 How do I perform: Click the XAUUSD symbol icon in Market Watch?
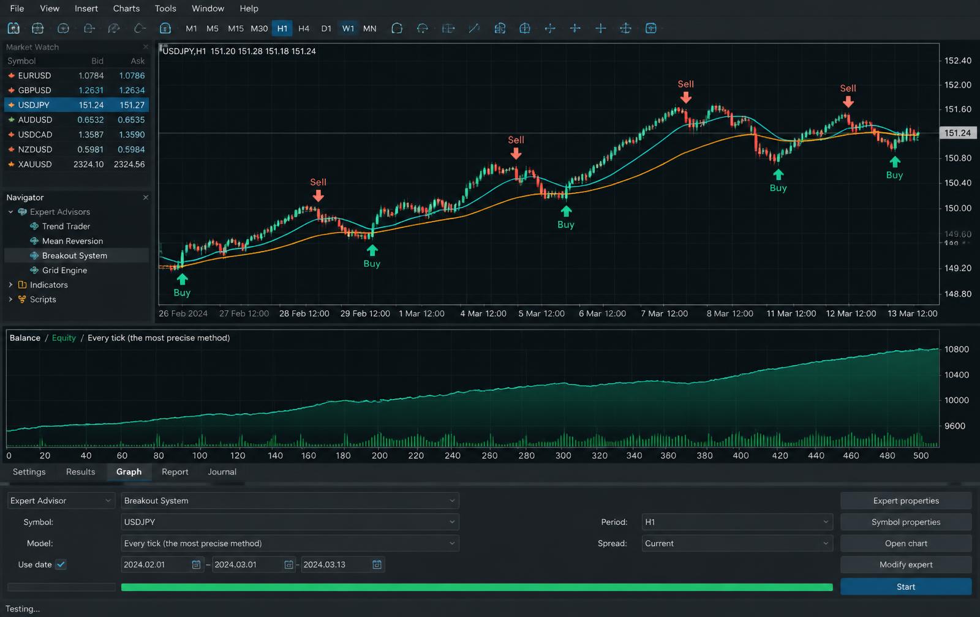(x=11, y=164)
